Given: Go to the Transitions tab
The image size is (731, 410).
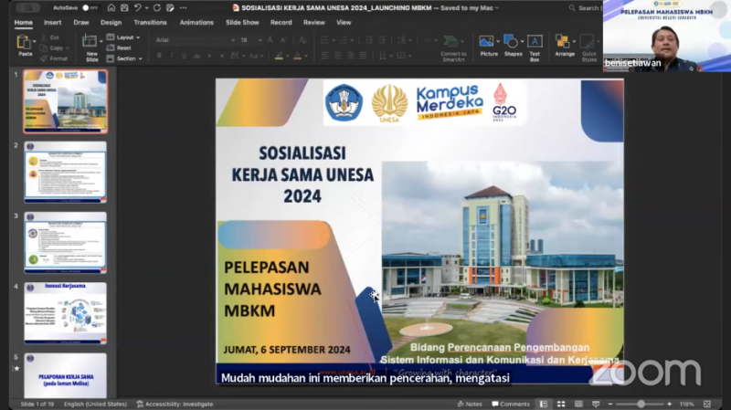Looking at the screenshot, I should coord(150,22).
